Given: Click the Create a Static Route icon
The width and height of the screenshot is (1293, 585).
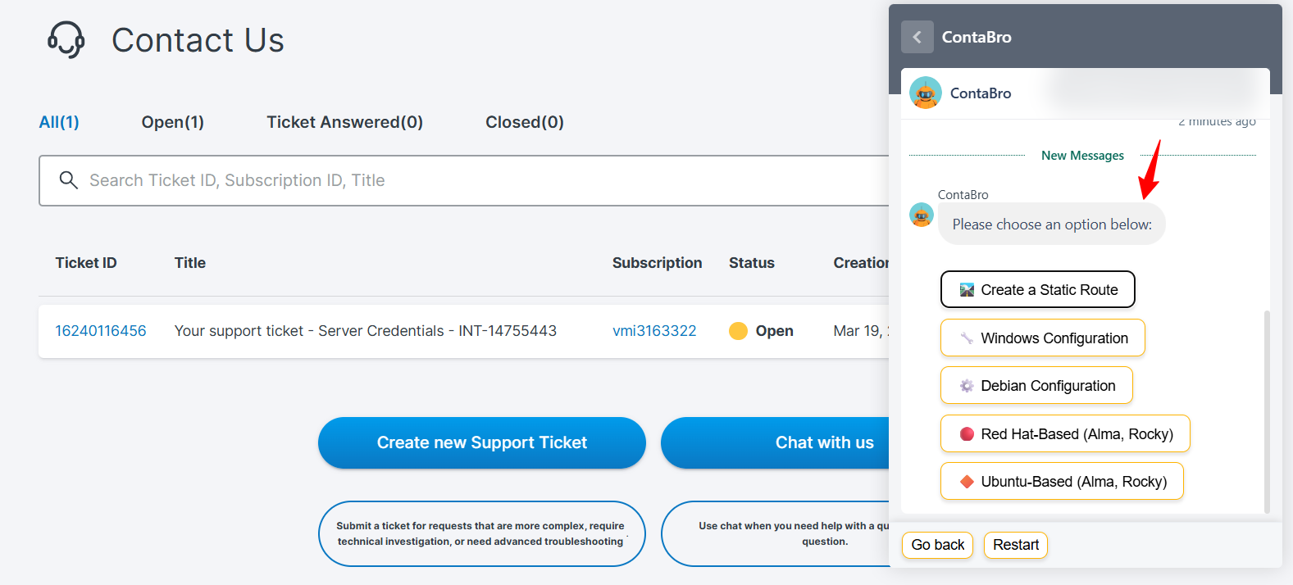Looking at the screenshot, I should tap(967, 290).
